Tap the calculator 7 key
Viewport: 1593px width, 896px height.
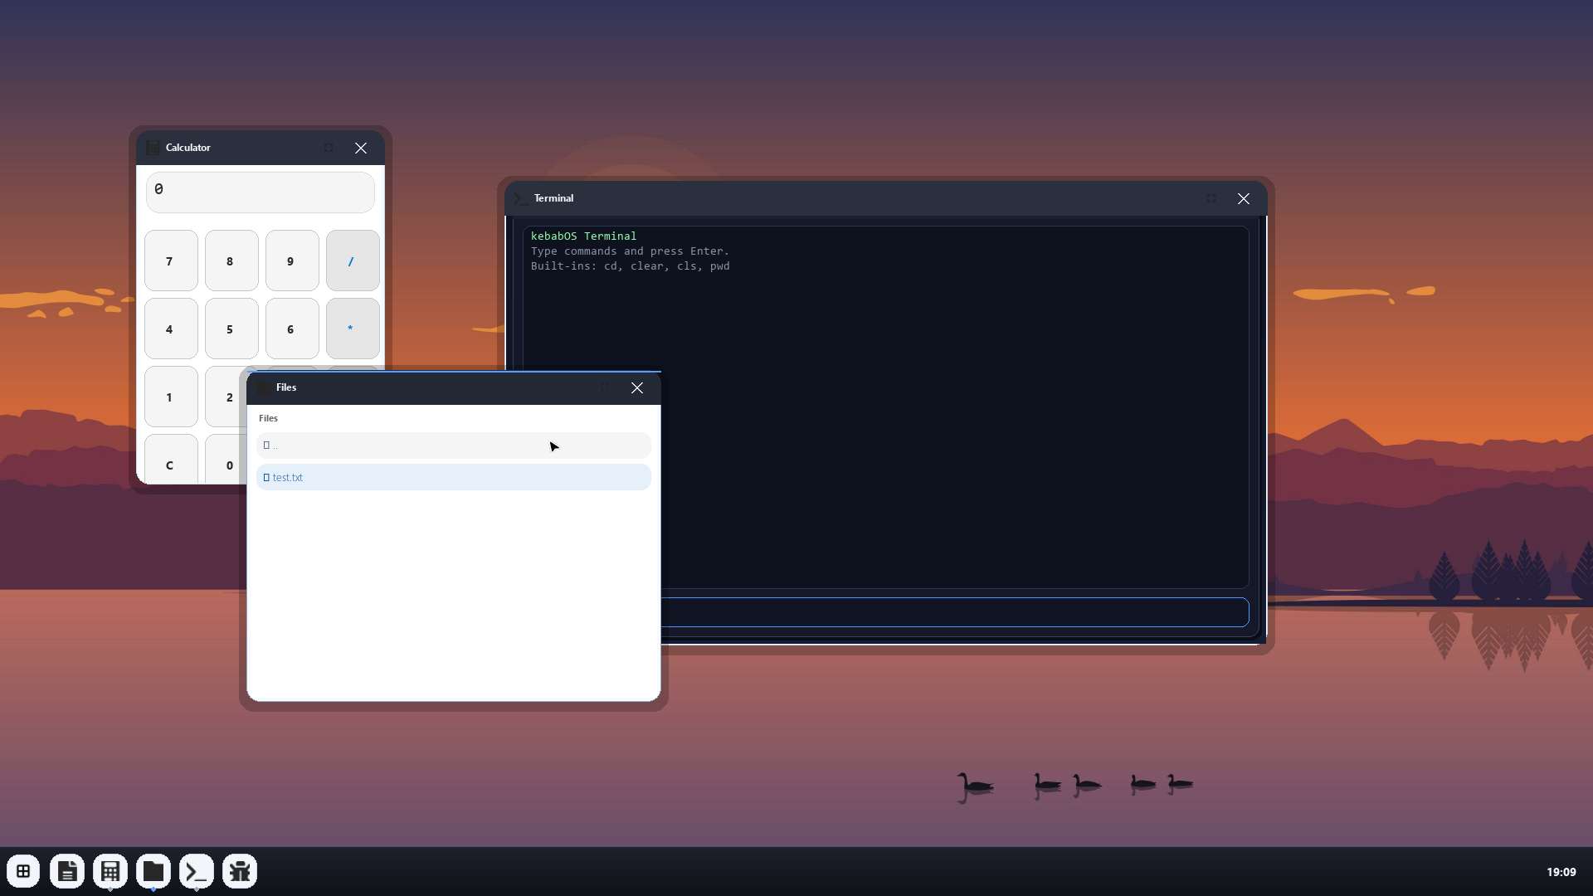171,261
